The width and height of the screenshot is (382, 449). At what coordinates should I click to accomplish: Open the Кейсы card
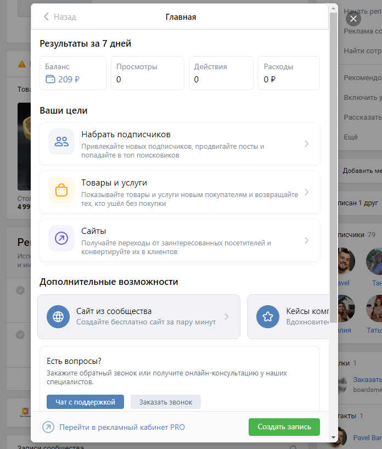coord(288,317)
